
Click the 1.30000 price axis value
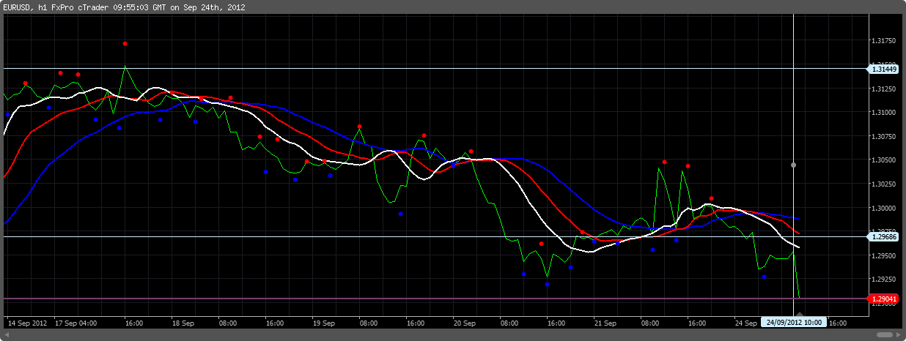(x=885, y=209)
